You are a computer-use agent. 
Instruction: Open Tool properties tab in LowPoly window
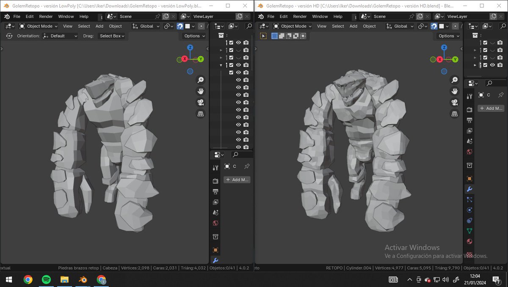pos(215,168)
